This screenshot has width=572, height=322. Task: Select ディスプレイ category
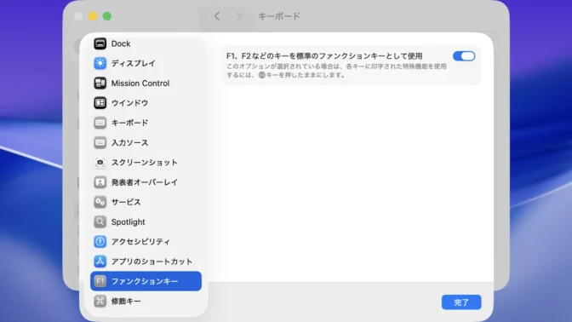tap(146, 63)
